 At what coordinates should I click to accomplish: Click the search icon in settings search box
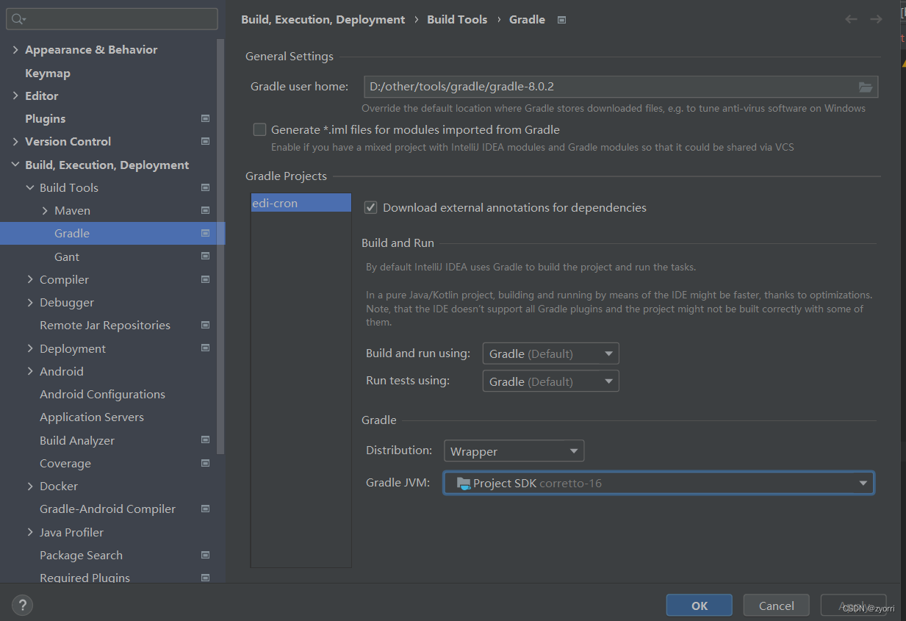(19, 19)
